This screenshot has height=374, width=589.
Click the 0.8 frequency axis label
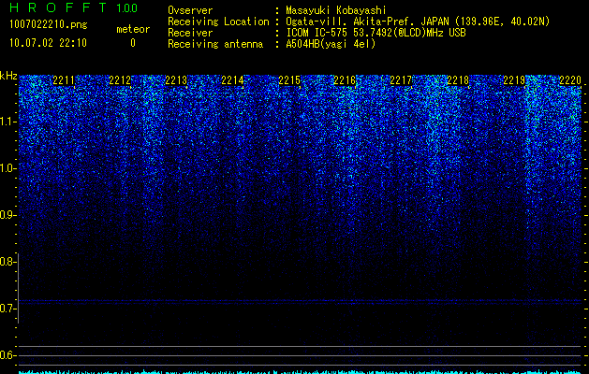[x=7, y=262]
